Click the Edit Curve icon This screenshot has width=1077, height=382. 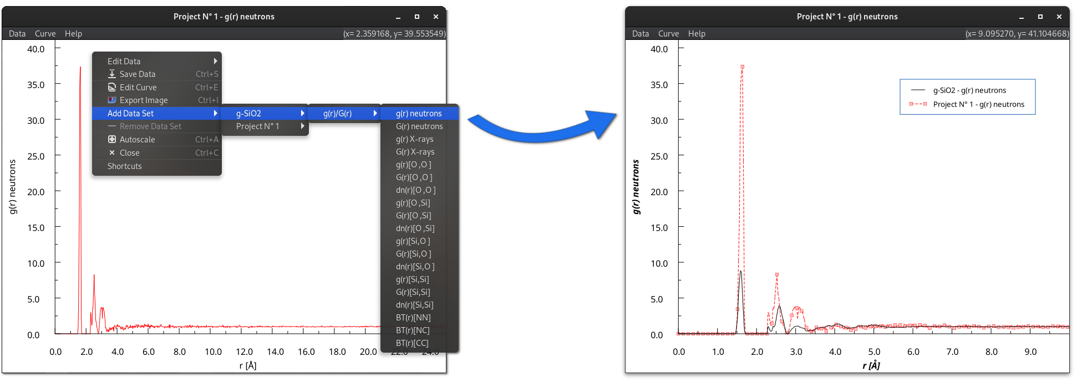point(112,87)
